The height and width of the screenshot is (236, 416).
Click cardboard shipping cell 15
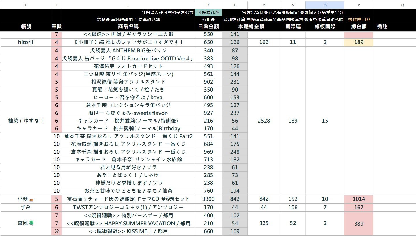tap(325, 121)
